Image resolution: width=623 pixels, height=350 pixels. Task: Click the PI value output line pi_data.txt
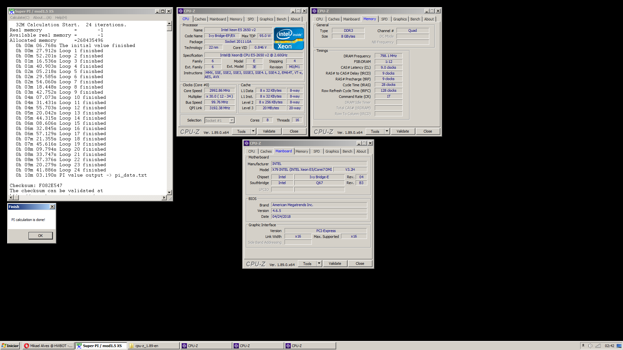(x=81, y=175)
